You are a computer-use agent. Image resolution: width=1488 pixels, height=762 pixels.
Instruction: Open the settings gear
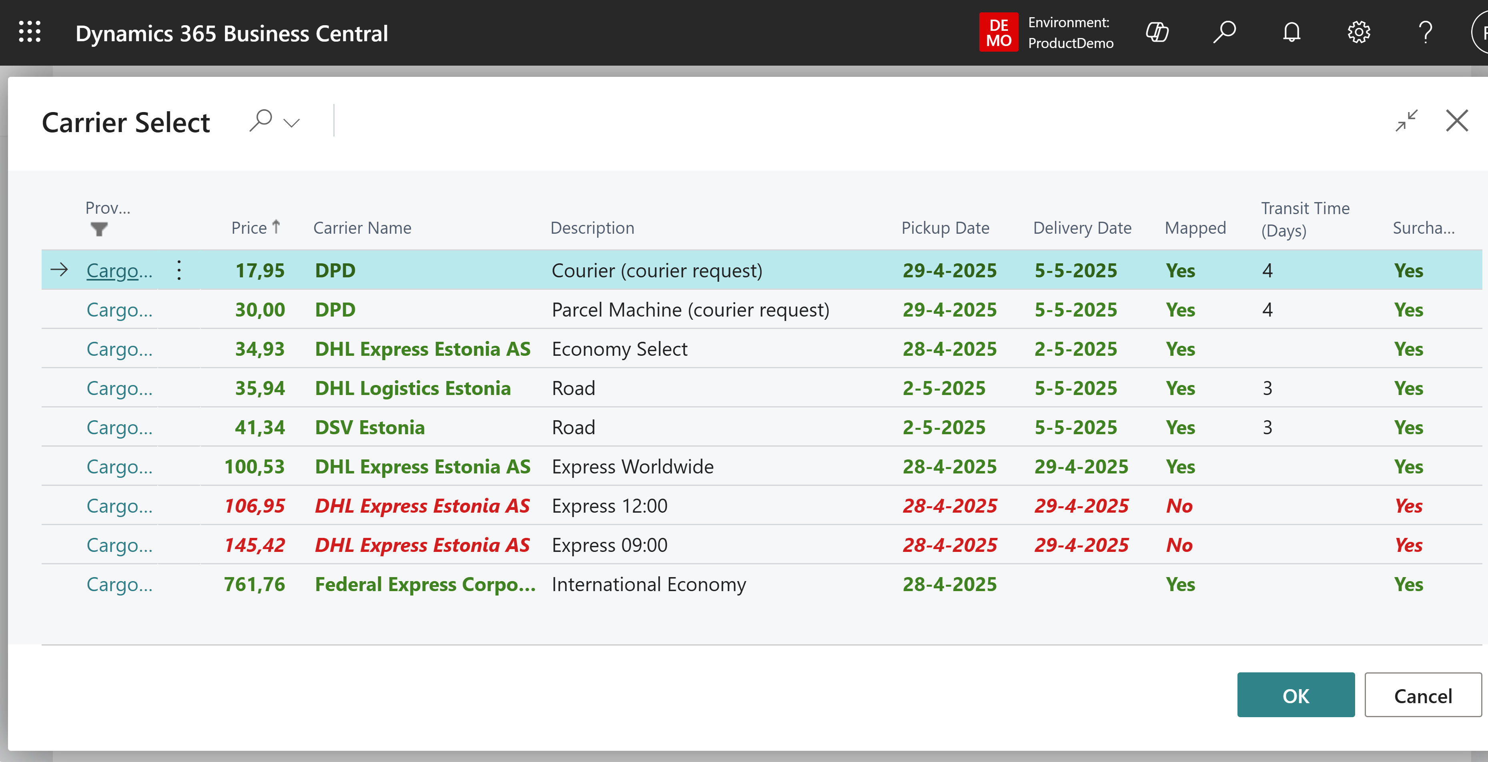point(1359,32)
